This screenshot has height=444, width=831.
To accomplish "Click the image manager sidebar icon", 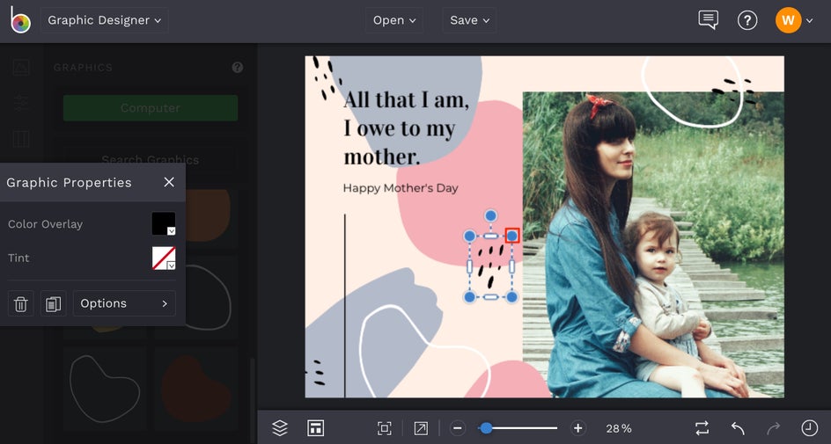I will pyautogui.click(x=20, y=67).
